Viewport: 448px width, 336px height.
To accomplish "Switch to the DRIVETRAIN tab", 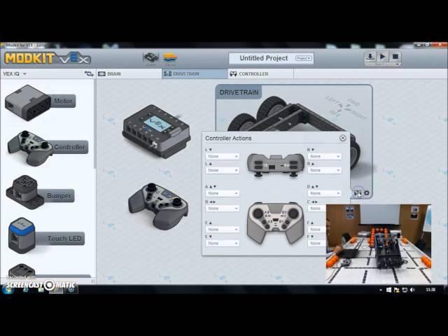I will (195, 73).
